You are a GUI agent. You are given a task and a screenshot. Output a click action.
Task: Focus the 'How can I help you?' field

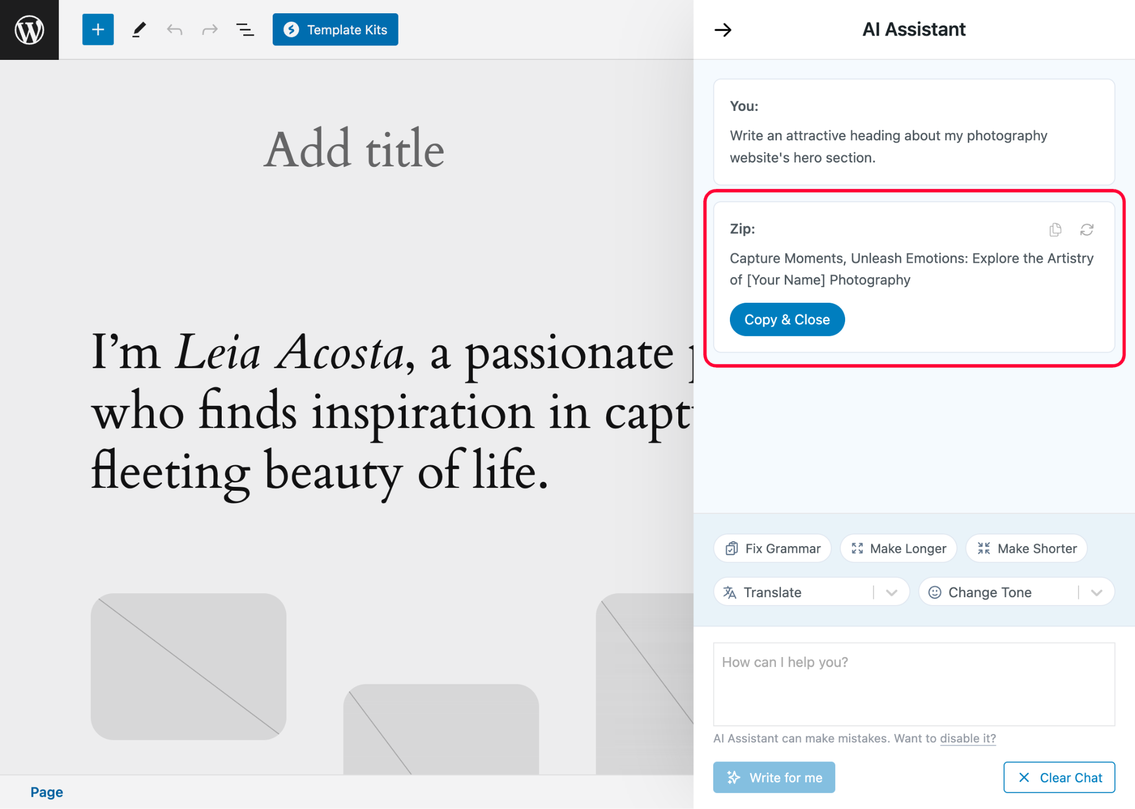tap(913, 684)
